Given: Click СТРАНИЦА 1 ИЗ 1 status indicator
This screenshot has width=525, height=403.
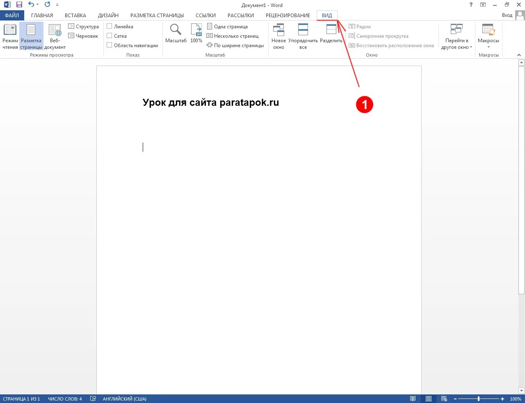Looking at the screenshot, I should (x=21, y=399).
